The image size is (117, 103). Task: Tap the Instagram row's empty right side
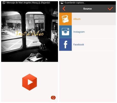click(100, 32)
